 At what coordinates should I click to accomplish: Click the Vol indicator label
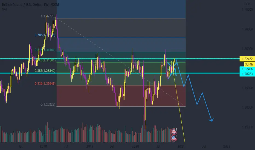(x=4, y=9)
